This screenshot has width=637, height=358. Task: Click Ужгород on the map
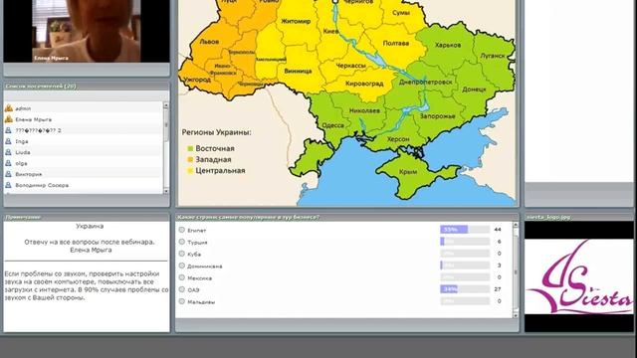(197, 80)
